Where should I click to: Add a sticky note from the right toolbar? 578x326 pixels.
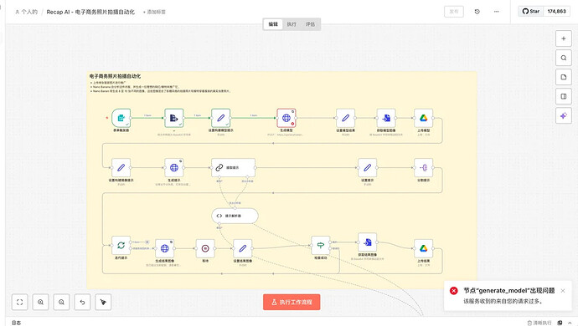[564, 77]
